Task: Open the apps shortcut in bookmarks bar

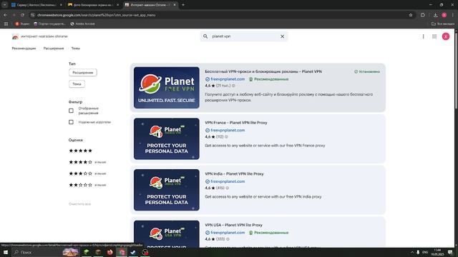Action: pyautogui.click(x=6, y=24)
